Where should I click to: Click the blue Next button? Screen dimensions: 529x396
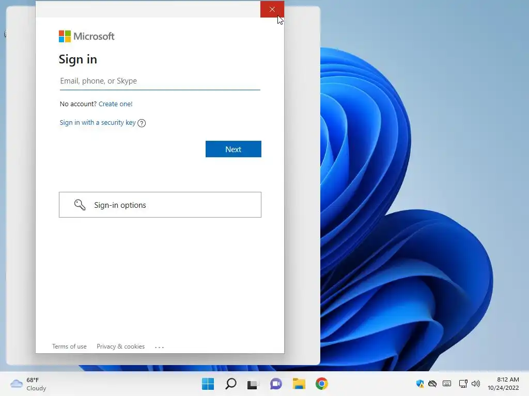click(x=234, y=149)
